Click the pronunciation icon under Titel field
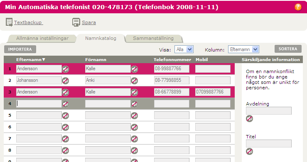Screen dimensions: 307x162 [x=249, y=152]
